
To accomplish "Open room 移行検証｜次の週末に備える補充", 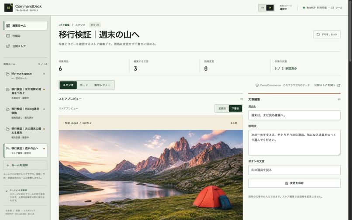I will point(25,133).
